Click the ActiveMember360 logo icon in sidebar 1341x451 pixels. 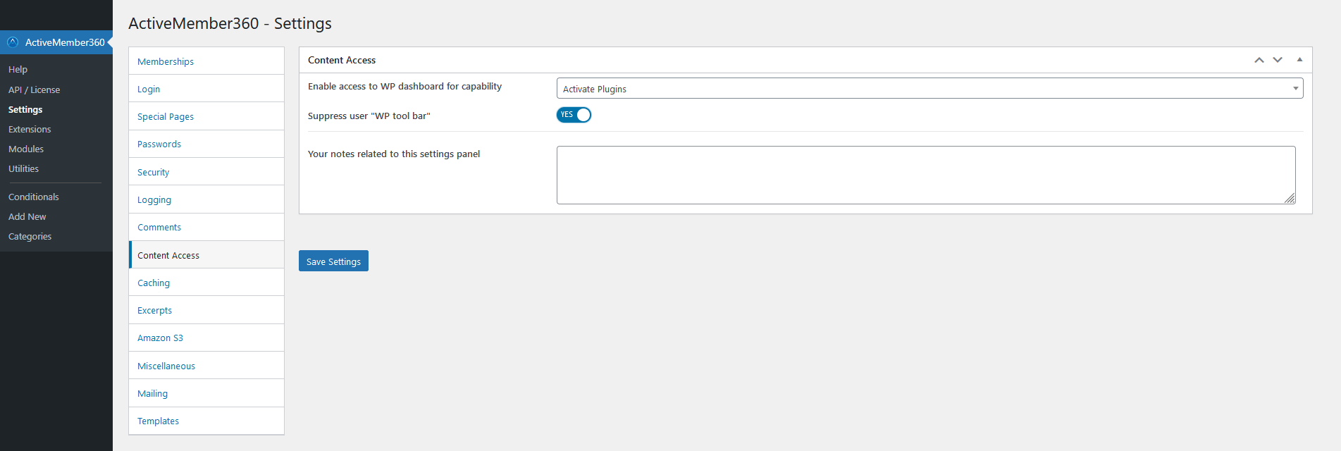point(13,42)
